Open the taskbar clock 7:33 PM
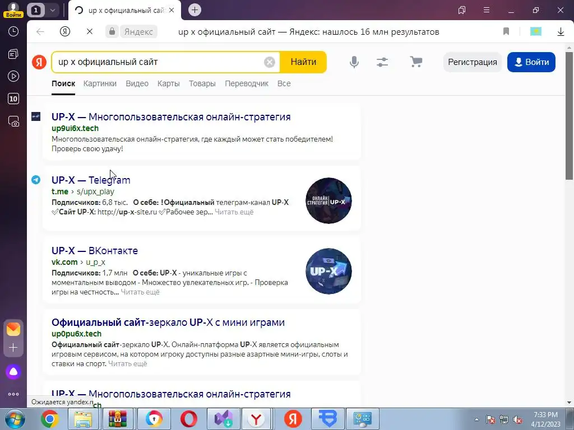574x430 pixels. [545, 419]
